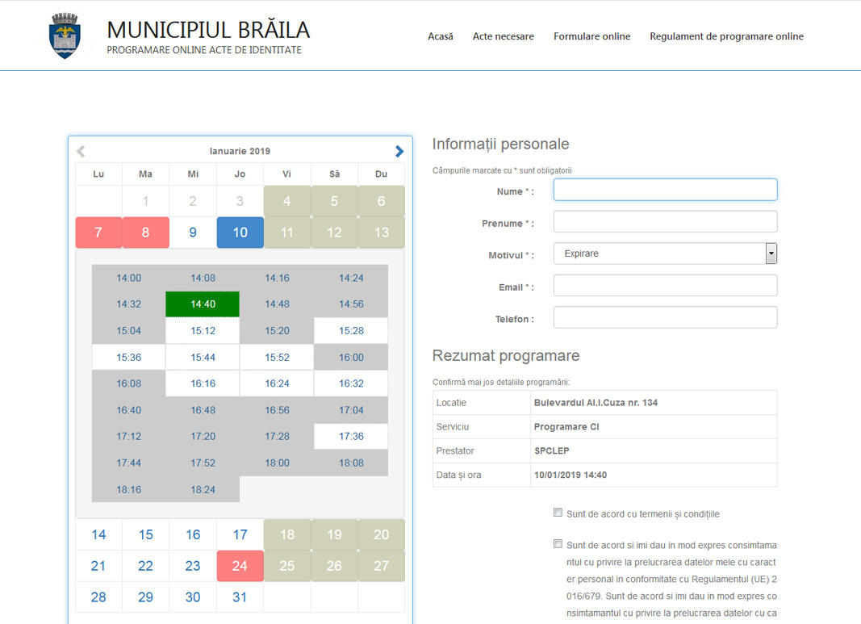Select the 15:12 time slot
861x624 pixels.
203,331
